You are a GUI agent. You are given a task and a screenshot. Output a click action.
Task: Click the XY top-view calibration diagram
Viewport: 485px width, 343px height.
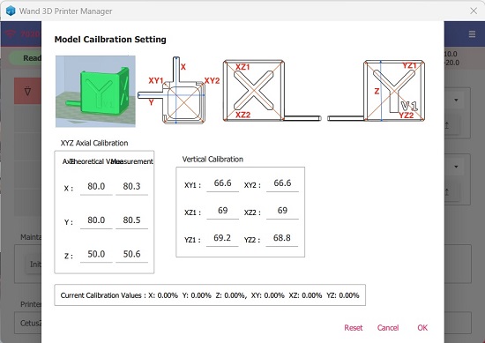[x=178, y=90]
